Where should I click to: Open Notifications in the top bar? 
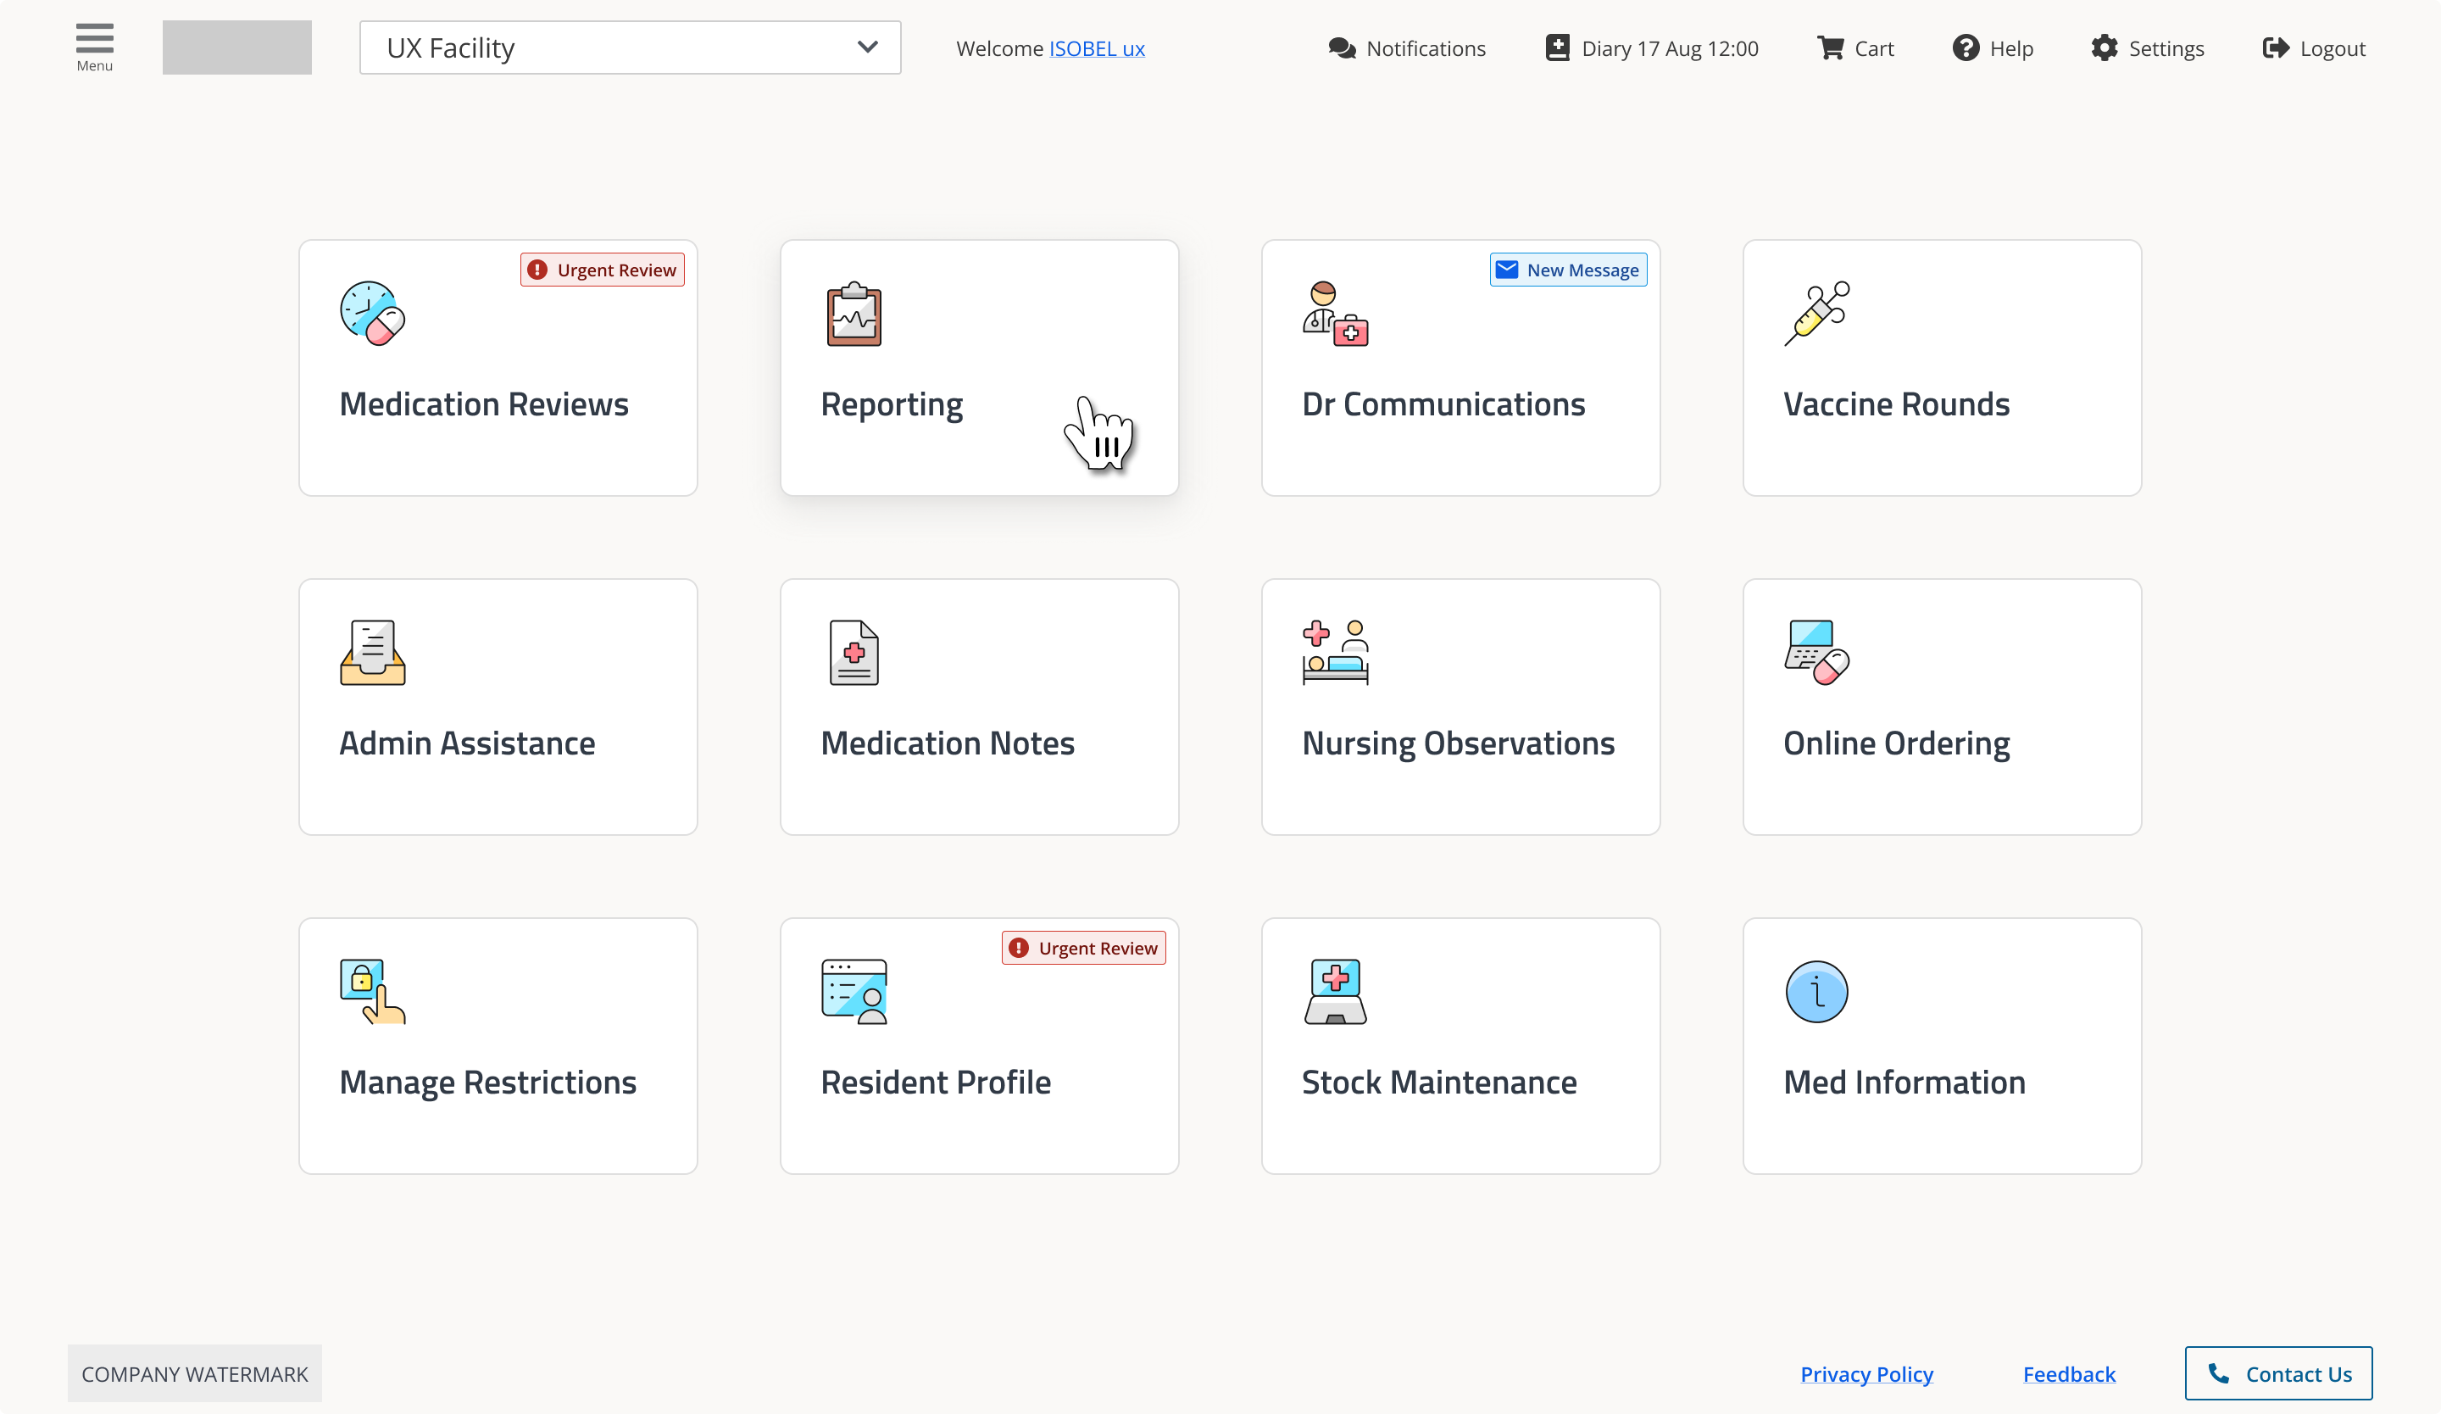1406,48
